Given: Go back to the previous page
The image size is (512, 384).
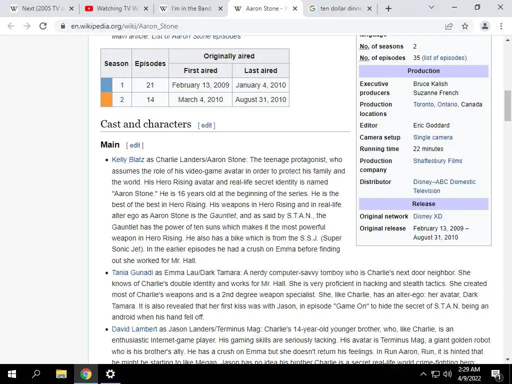Looking at the screenshot, I should click(11, 26).
